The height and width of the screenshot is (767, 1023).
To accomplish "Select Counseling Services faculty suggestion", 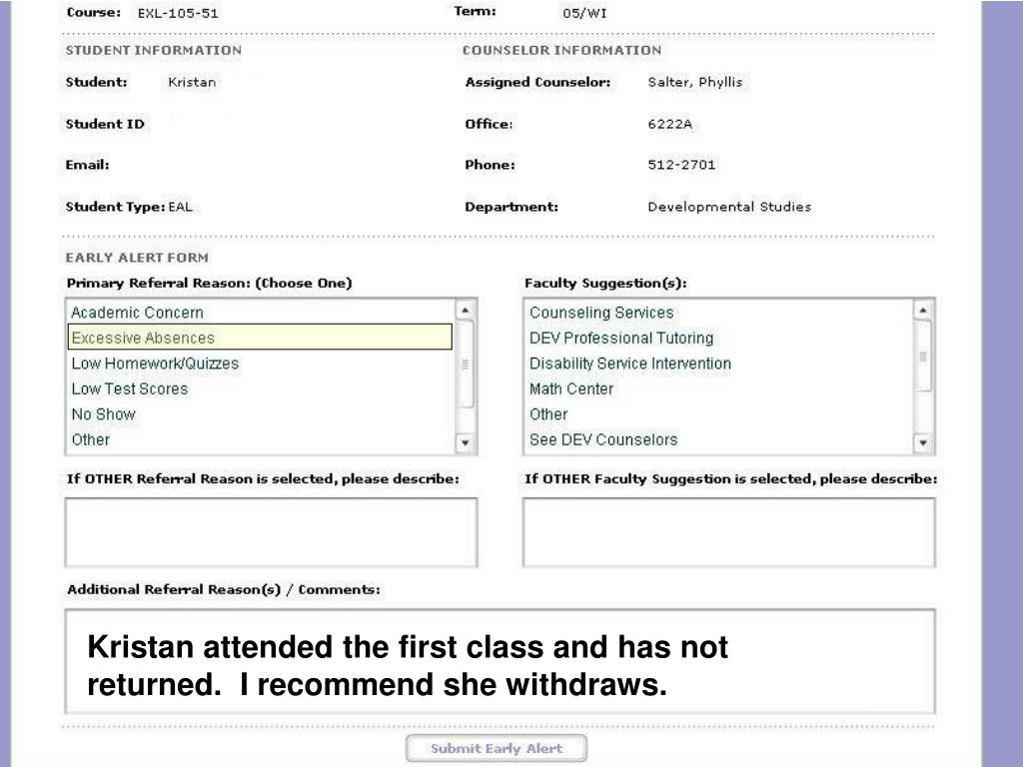I will [x=718, y=313].
